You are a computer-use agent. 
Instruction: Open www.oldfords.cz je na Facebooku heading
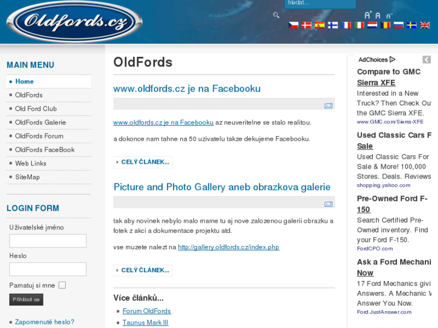187,88
